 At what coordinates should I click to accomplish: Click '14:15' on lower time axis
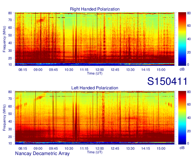coord(145,148)
